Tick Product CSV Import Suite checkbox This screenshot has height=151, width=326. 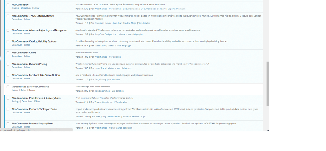coord(8,109)
